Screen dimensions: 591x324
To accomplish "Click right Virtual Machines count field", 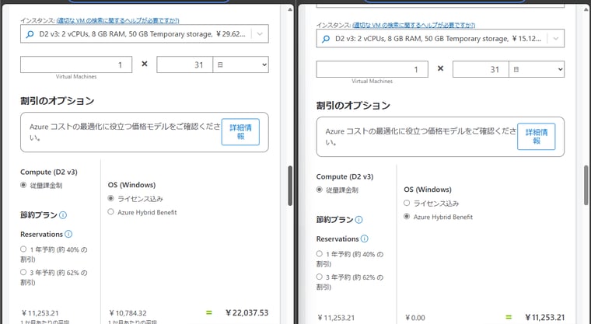I will pos(372,69).
